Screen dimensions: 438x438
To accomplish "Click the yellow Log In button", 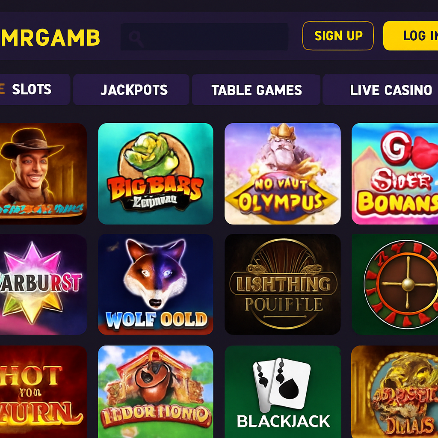I will (411, 36).
